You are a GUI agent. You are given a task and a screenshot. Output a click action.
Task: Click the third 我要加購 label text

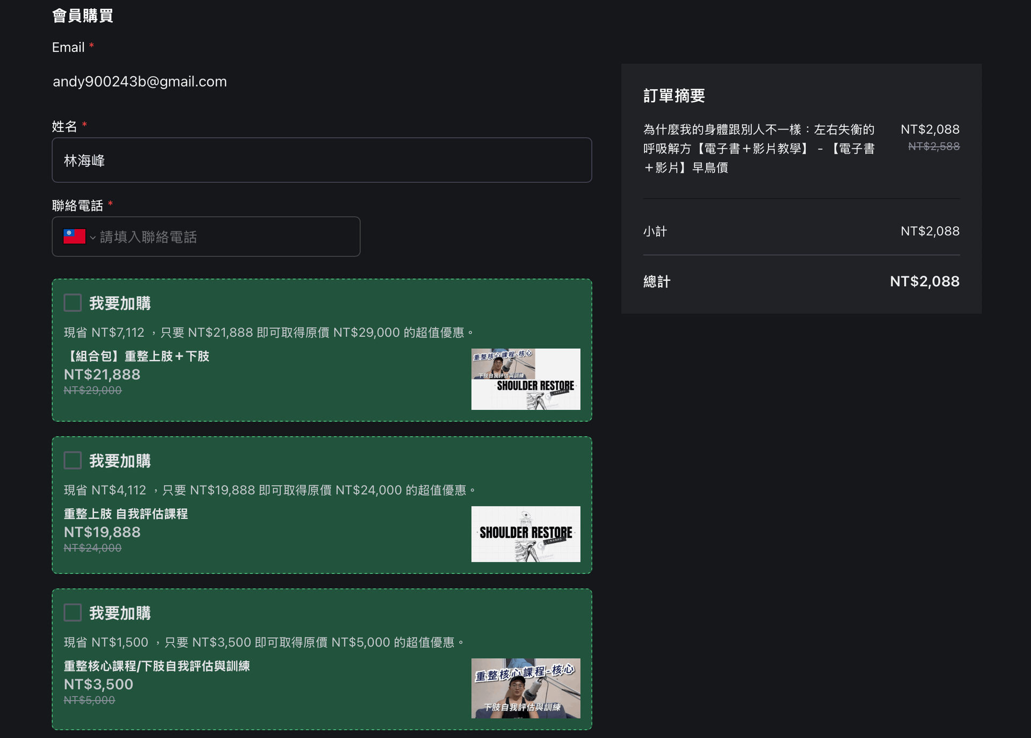120,613
